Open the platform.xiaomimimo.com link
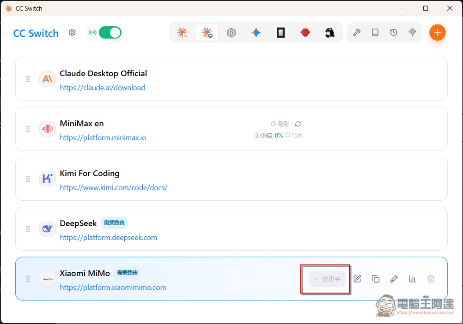 point(113,288)
